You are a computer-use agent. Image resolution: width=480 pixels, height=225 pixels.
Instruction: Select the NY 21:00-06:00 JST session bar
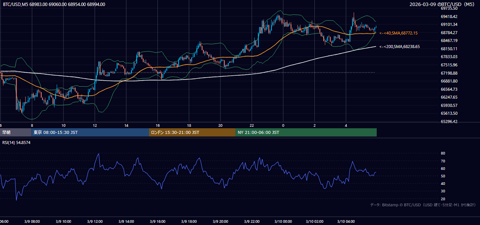pyautogui.click(x=306, y=132)
